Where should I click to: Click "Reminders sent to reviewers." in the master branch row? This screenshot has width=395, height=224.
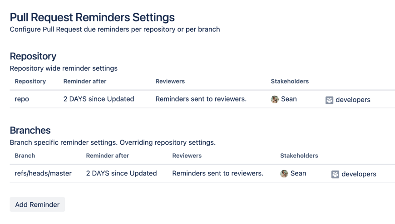click(x=217, y=173)
